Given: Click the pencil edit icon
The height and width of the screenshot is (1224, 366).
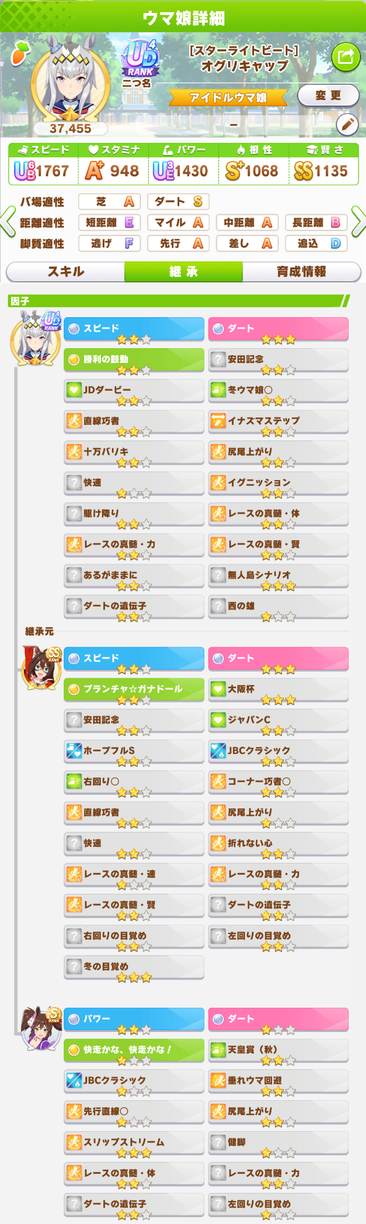Looking at the screenshot, I should [x=347, y=125].
